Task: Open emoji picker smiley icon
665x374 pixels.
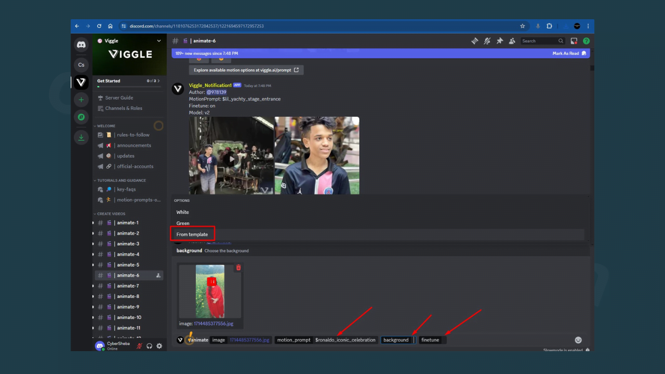Action: 578,340
